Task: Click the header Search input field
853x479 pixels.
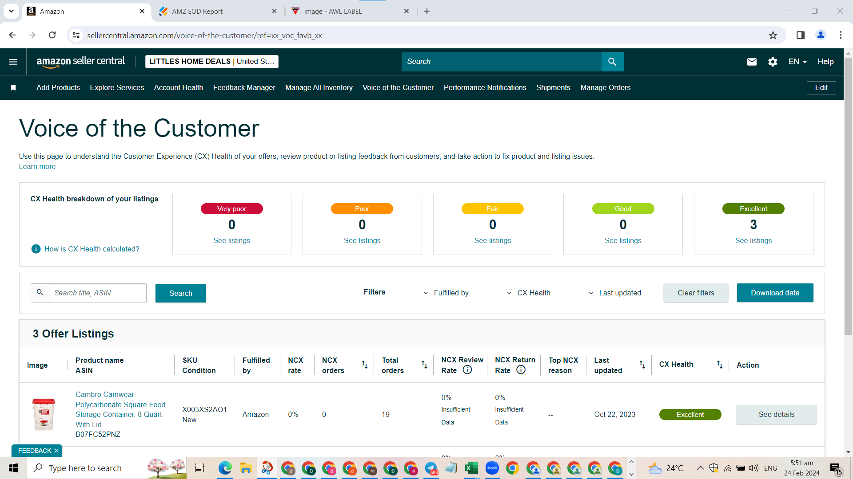Action: coord(502,62)
